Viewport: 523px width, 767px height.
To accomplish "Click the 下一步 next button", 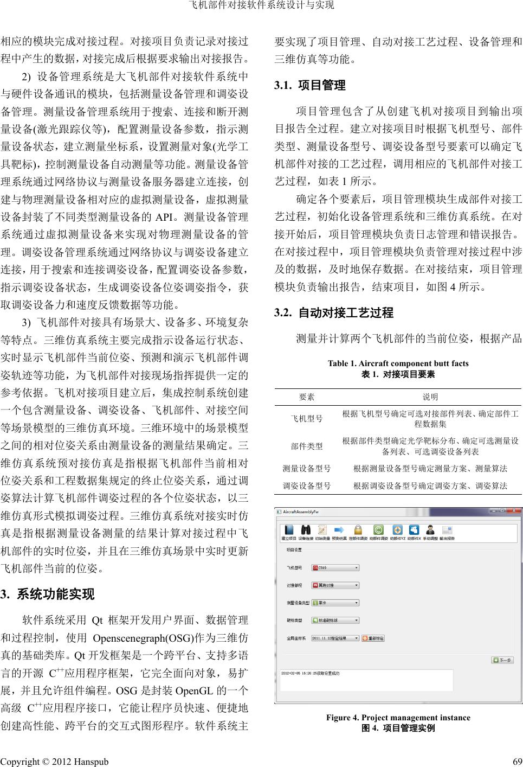I will (x=502, y=660).
